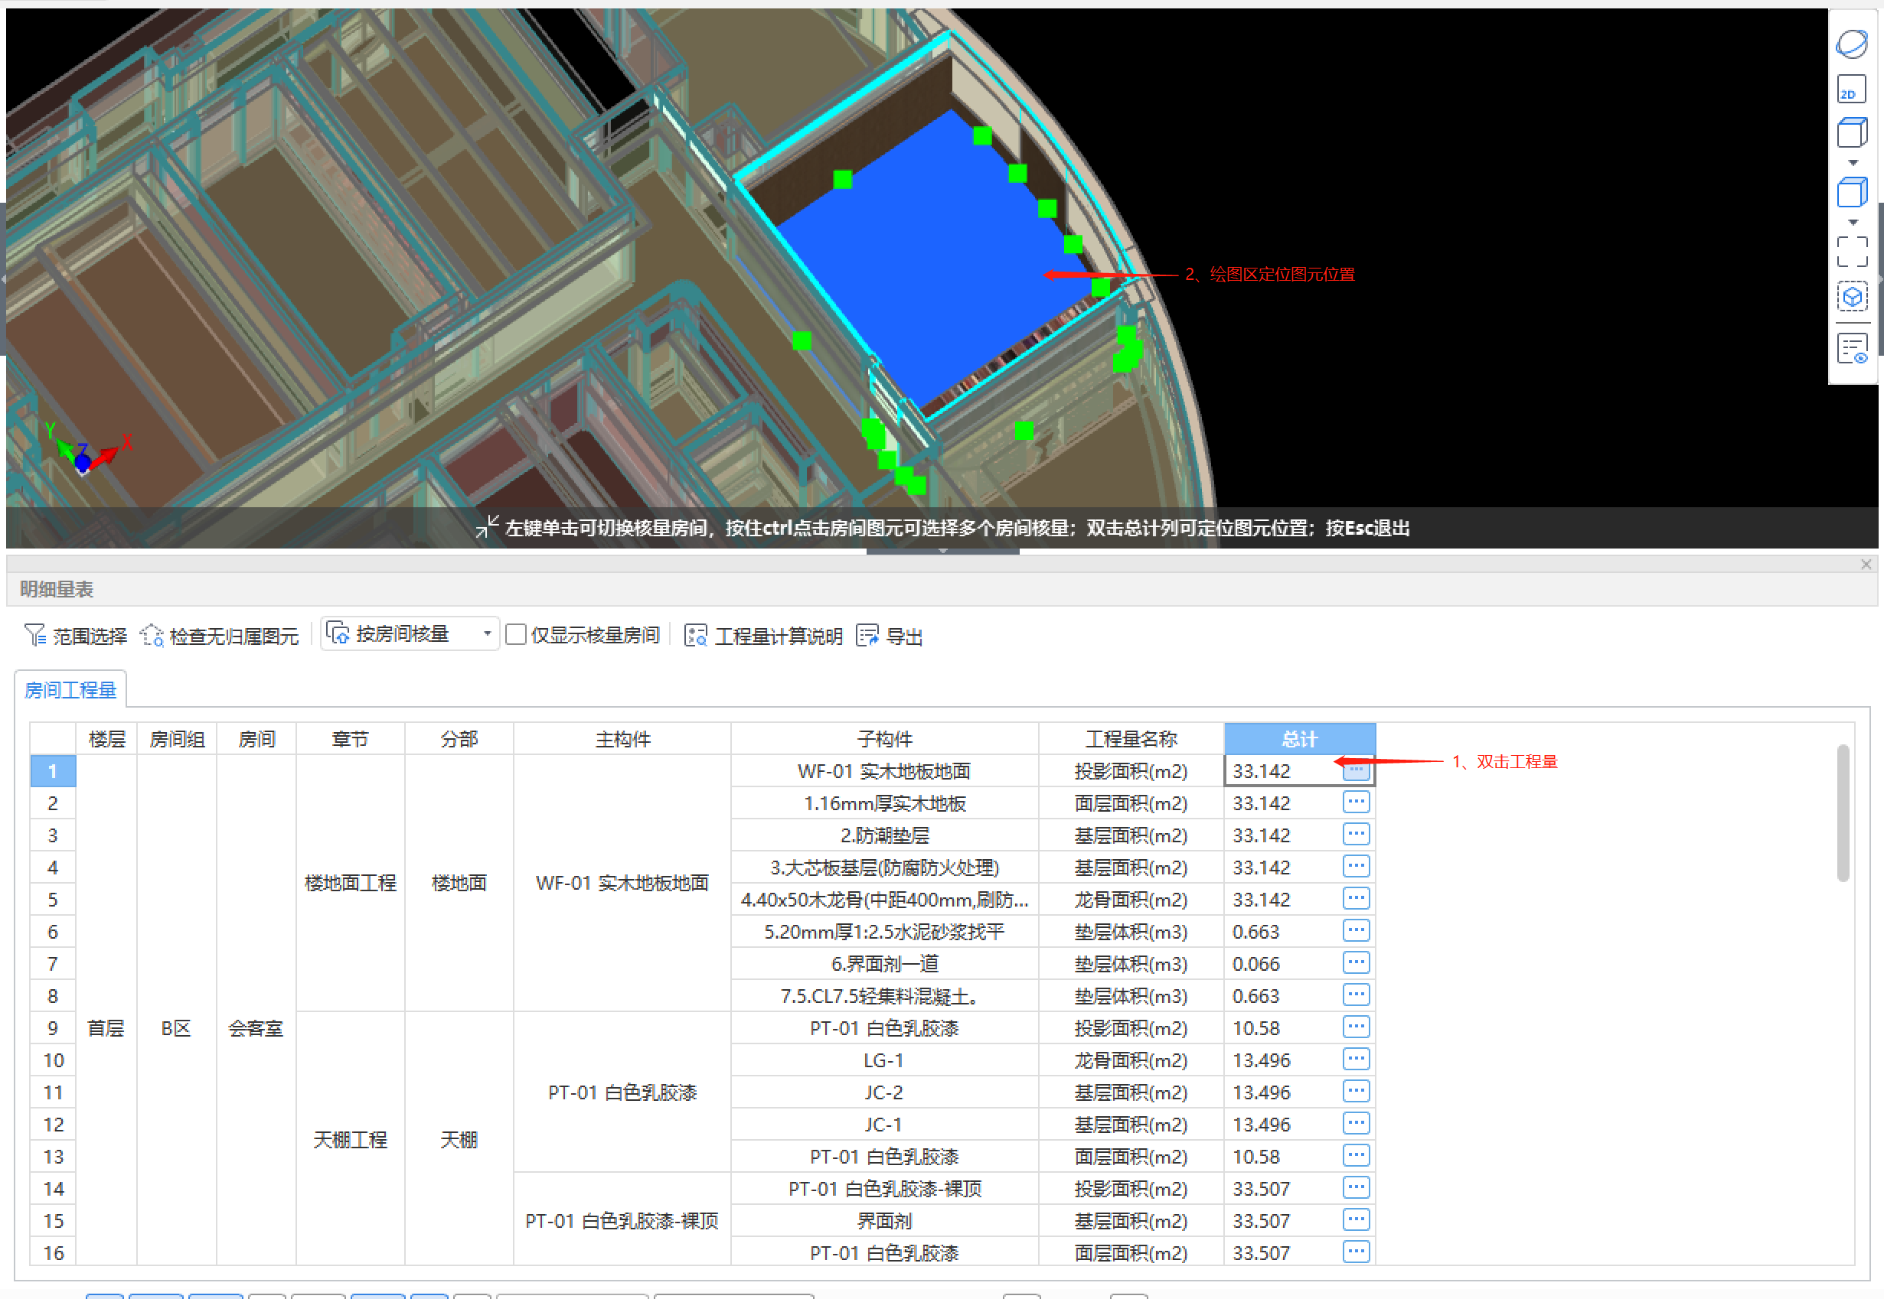Click 检查无归属图元 button
The height and width of the screenshot is (1299, 1884).
[220, 636]
